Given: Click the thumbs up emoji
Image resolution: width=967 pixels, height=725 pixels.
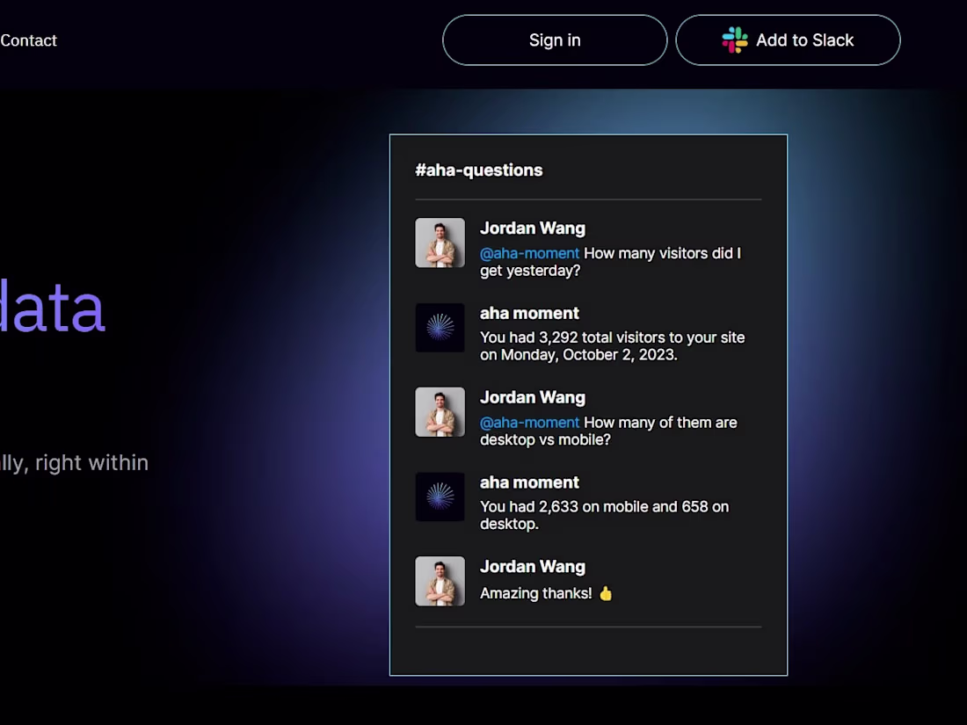Looking at the screenshot, I should click(x=606, y=593).
